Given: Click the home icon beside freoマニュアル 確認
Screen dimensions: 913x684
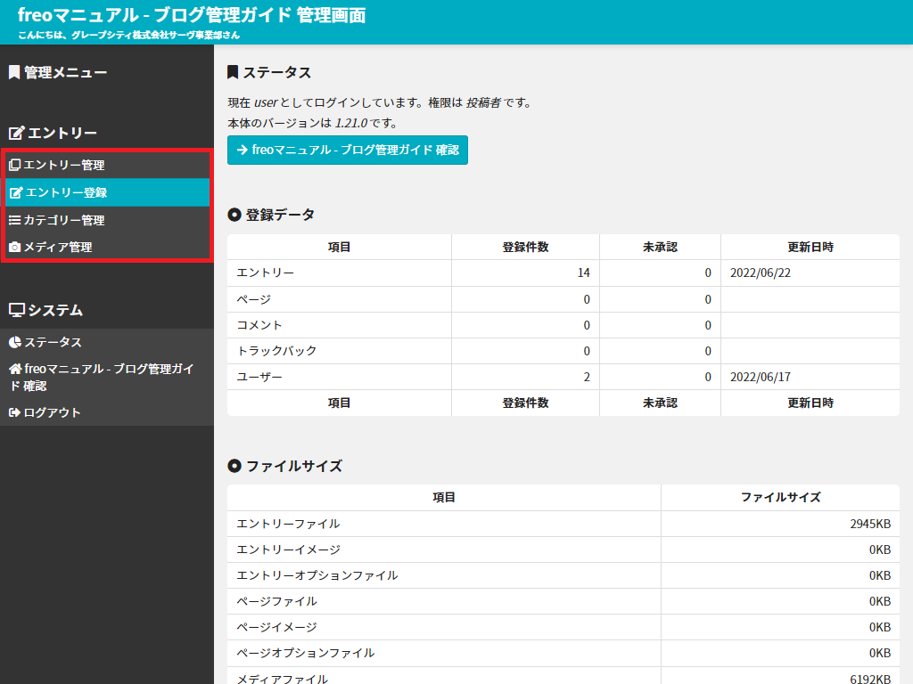Looking at the screenshot, I should pyautogui.click(x=15, y=369).
